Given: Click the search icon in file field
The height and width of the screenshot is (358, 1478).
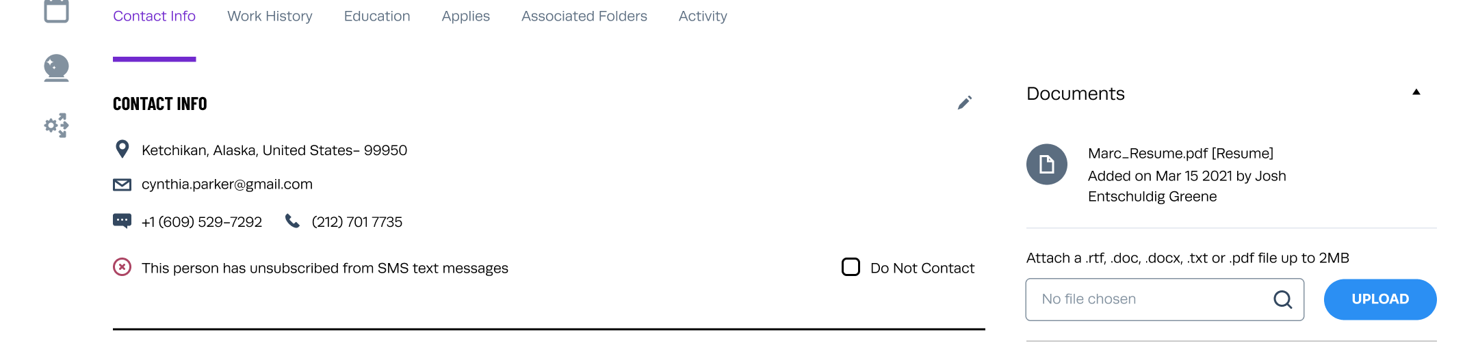Looking at the screenshot, I should pyautogui.click(x=1282, y=299).
